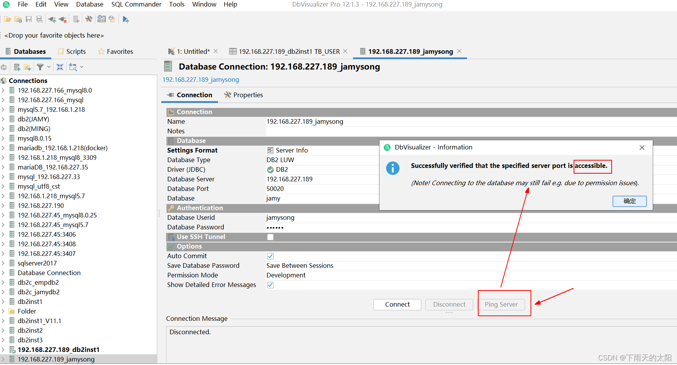Click the script history icon in toolbar
This screenshot has height=365, width=677.
click(112, 19)
